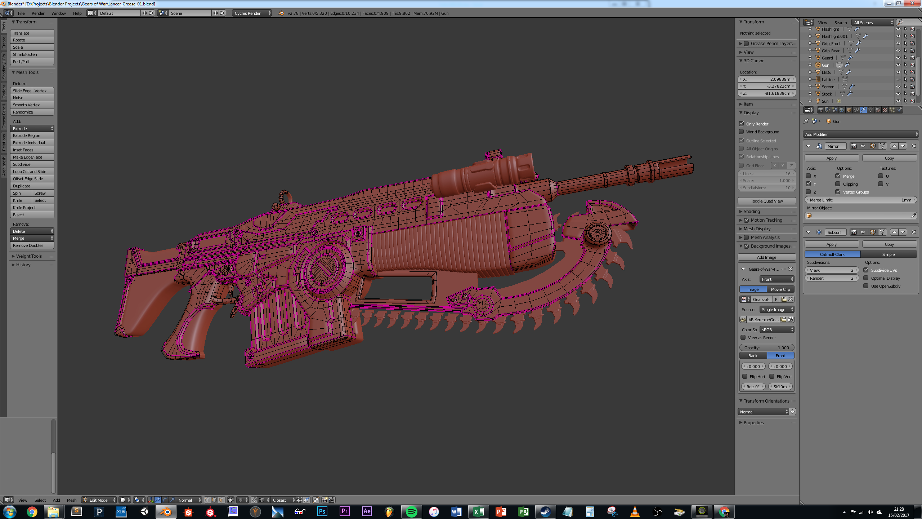Viewport: 922px width, 519px height.
Task: Click the snap magnet icon
Action: click(x=254, y=500)
